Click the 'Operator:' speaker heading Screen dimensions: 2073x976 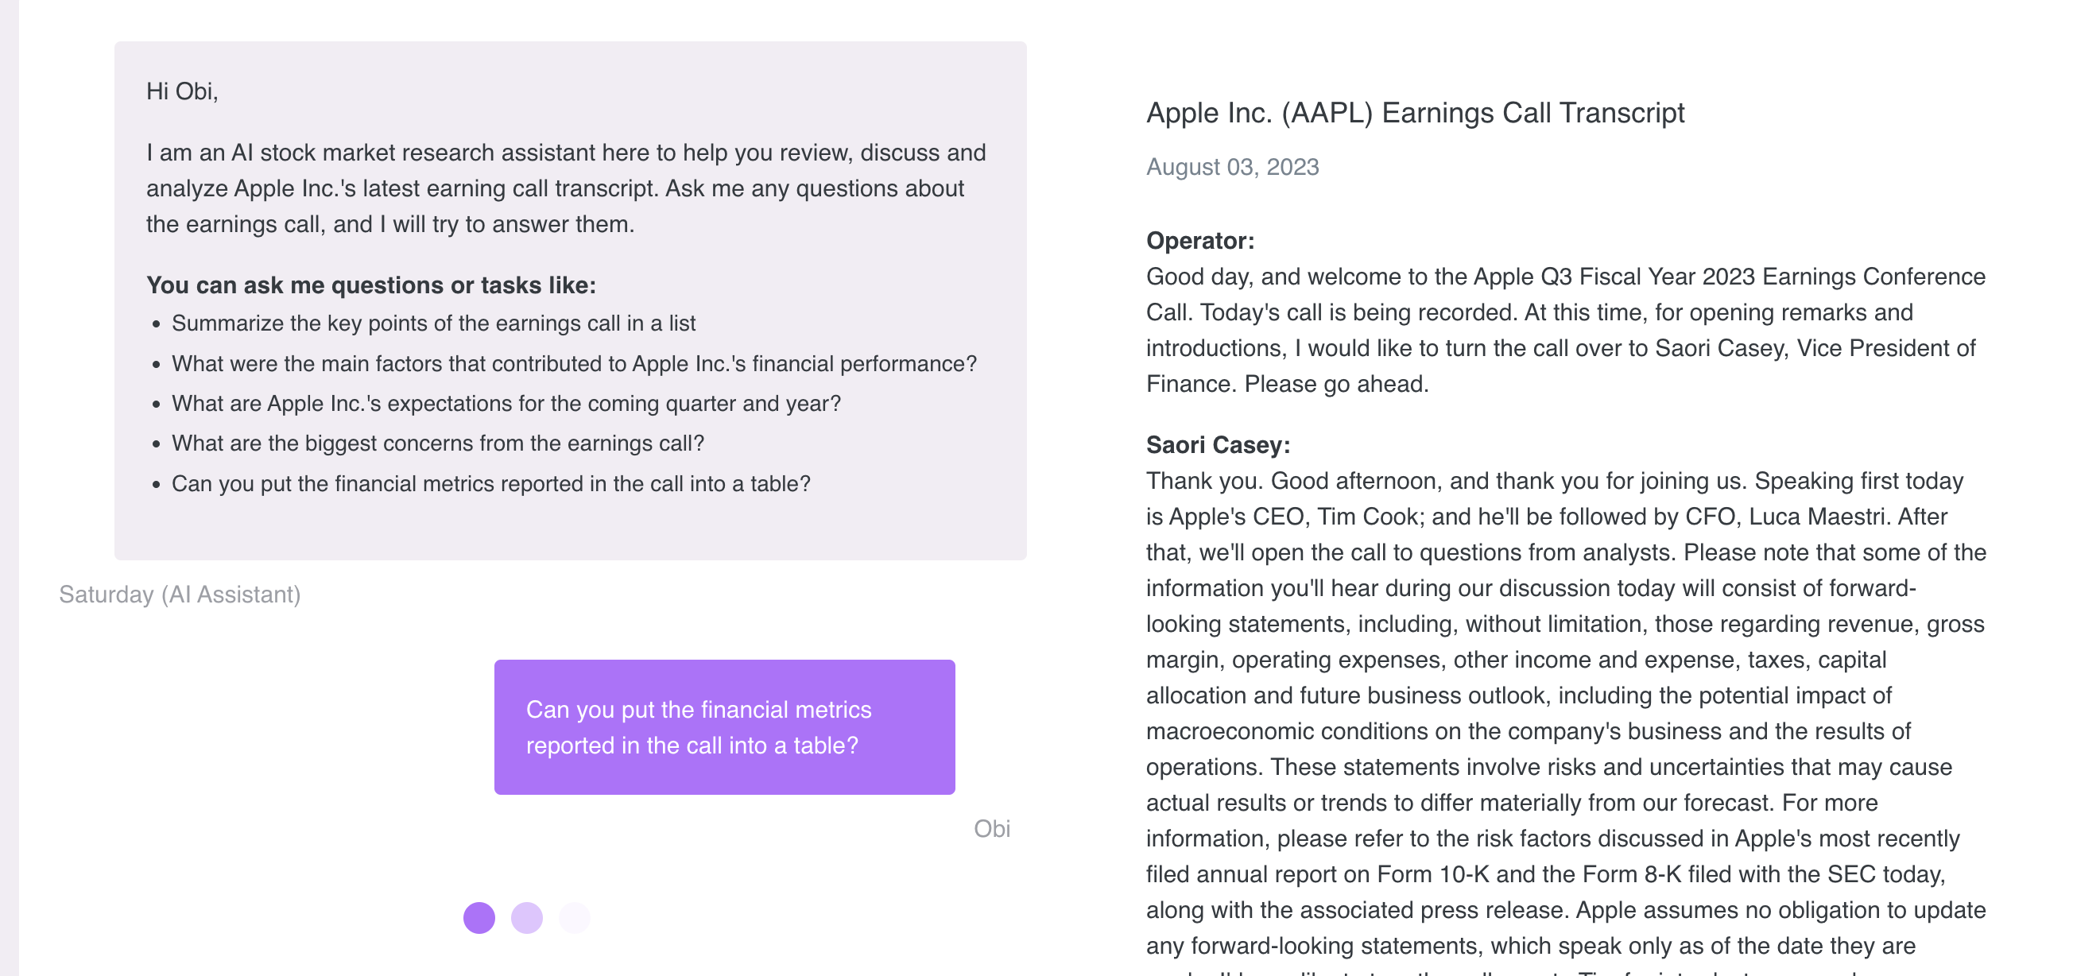click(1200, 241)
